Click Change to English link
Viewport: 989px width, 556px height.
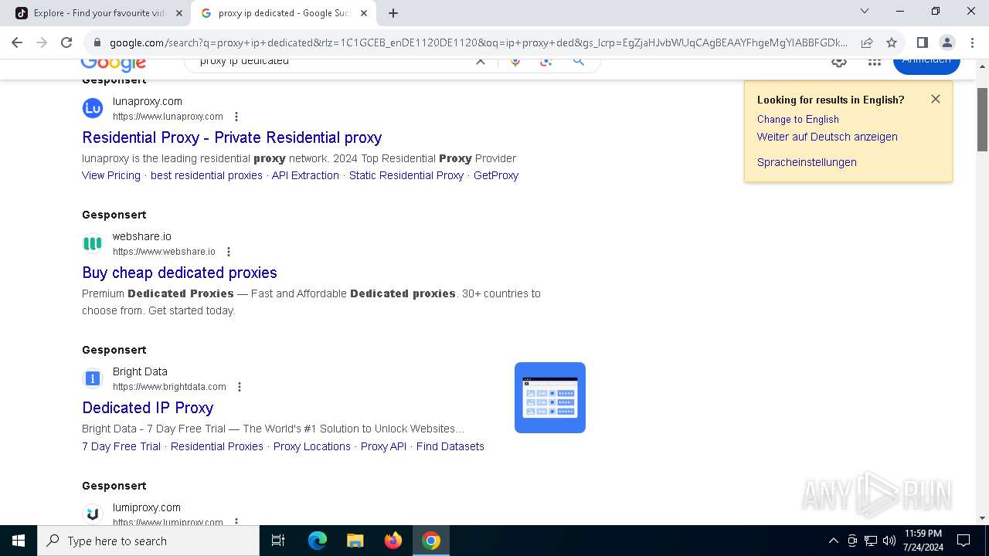point(797,119)
